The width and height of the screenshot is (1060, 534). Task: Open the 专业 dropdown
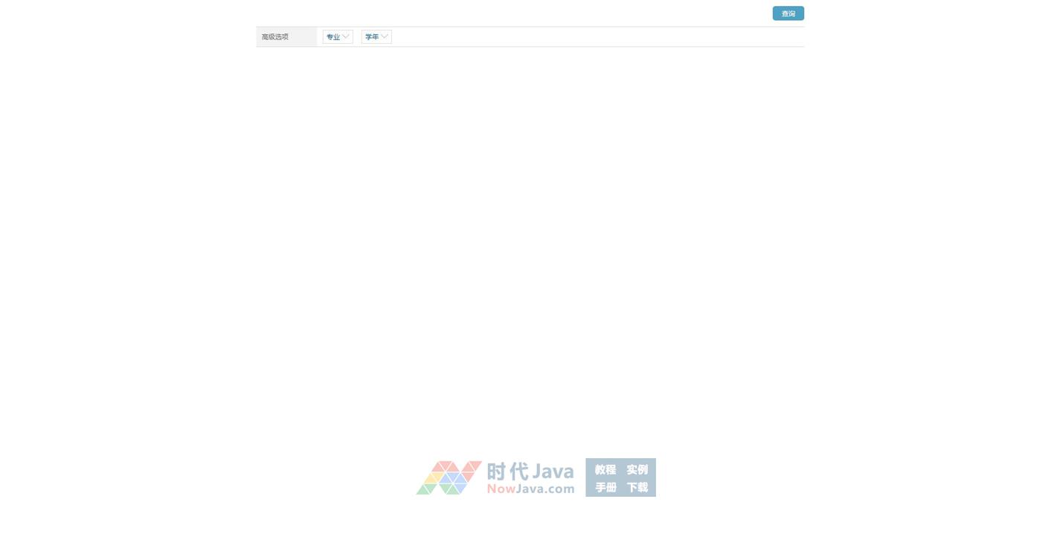pyautogui.click(x=333, y=37)
